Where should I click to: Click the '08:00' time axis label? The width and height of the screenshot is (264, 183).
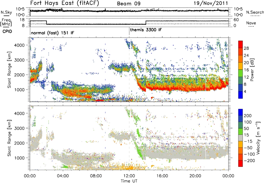point(96,176)
